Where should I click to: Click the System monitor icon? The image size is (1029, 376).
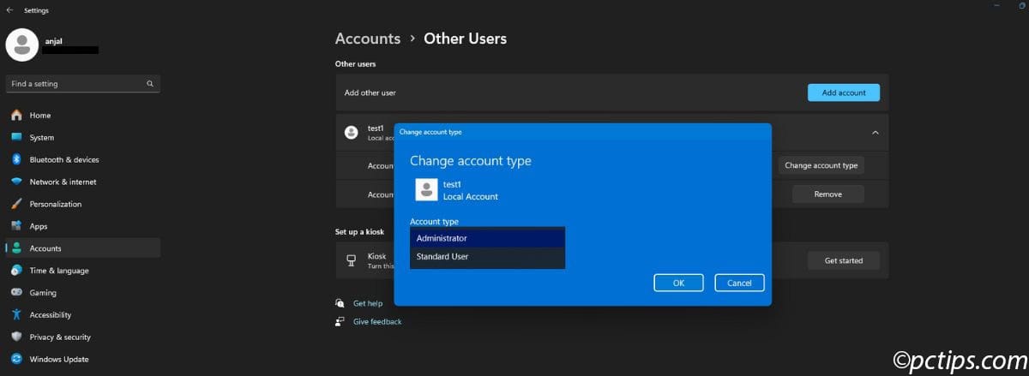pos(16,137)
